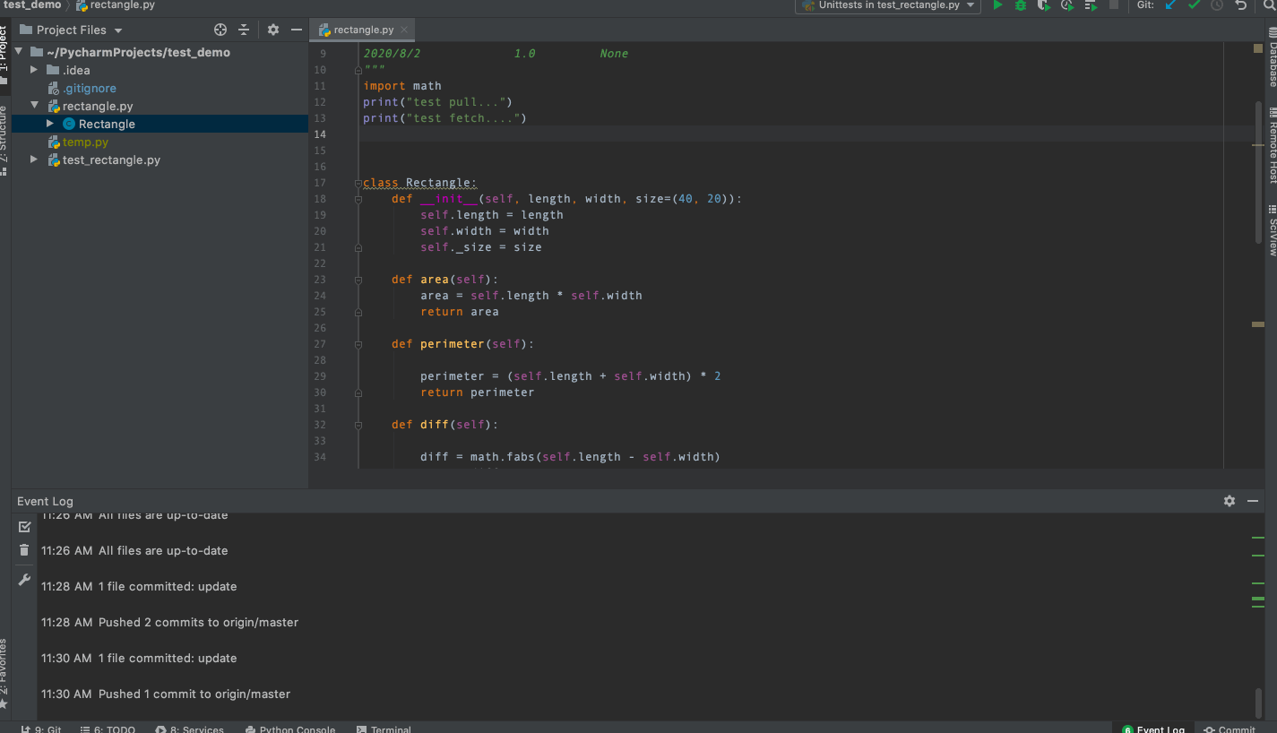Open the 6: TODO tool window
This screenshot has width=1277, height=733.
click(x=108, y=729)
